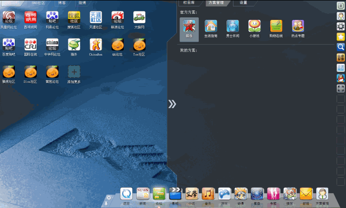The image size is (346, 208).
Task: Open the QQ penguin icon
Action: 341,78
